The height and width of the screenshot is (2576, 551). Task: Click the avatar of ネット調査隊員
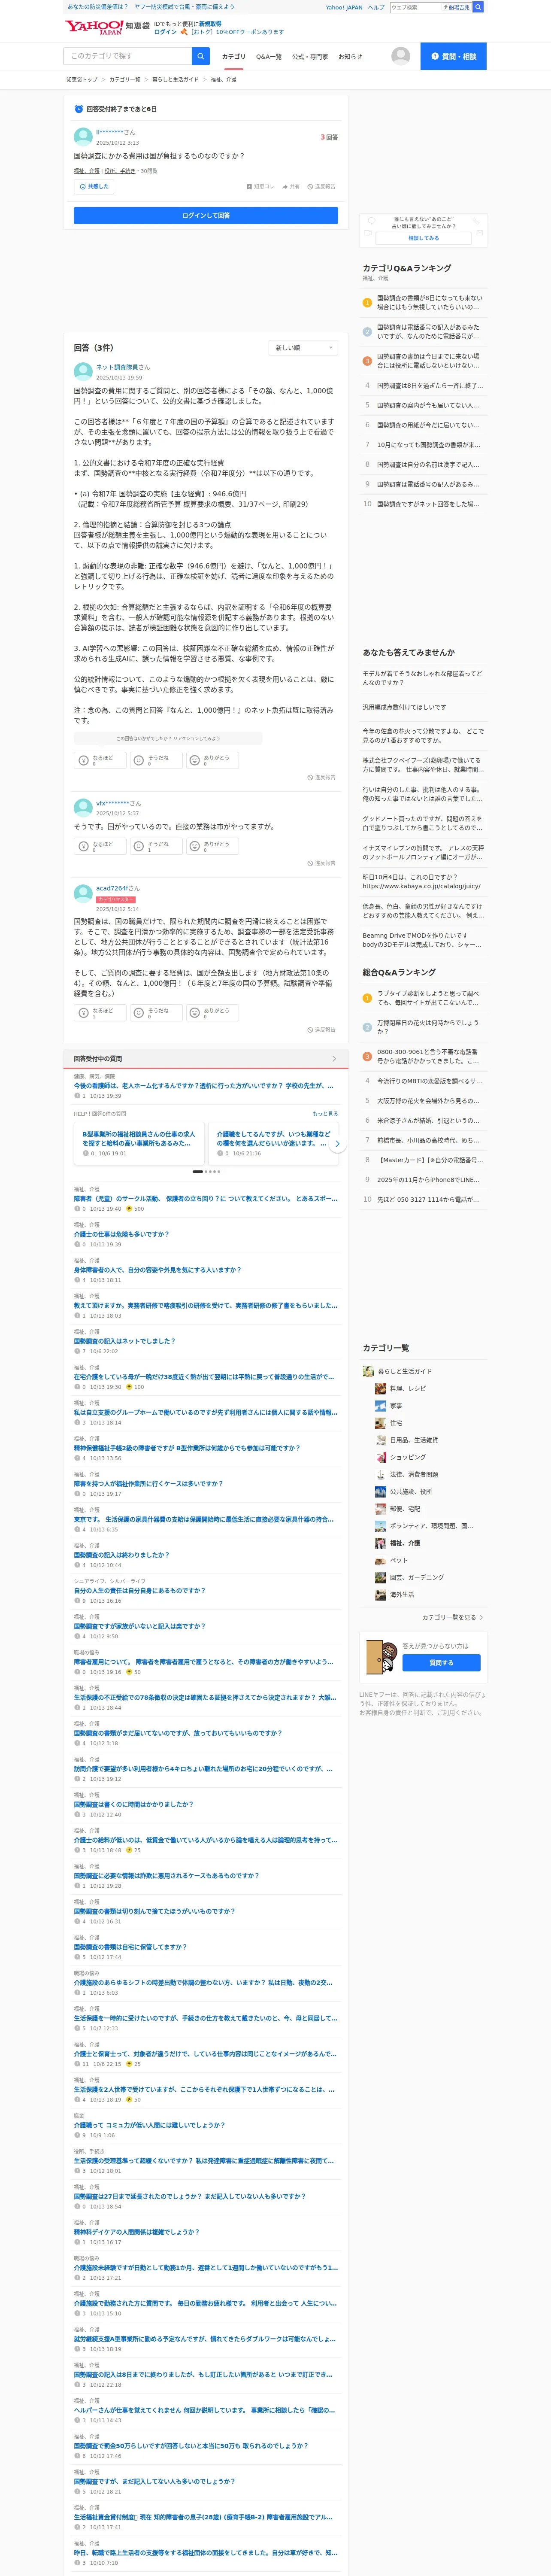tap(83, 371)
